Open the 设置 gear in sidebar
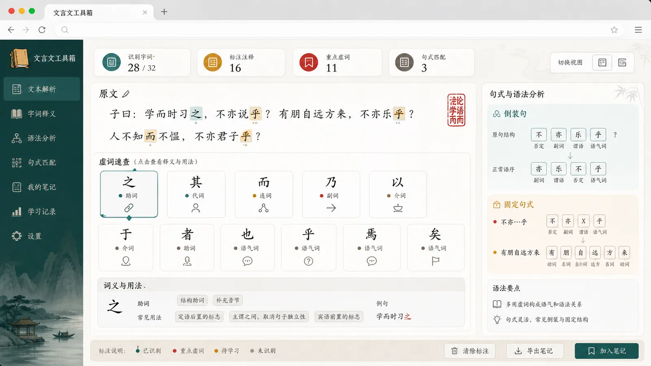 pos(17,236)
